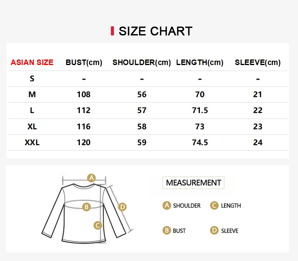Click the BUST(cm) column header
Viewport: 298px width, 261px height.
tap(84, 62)
